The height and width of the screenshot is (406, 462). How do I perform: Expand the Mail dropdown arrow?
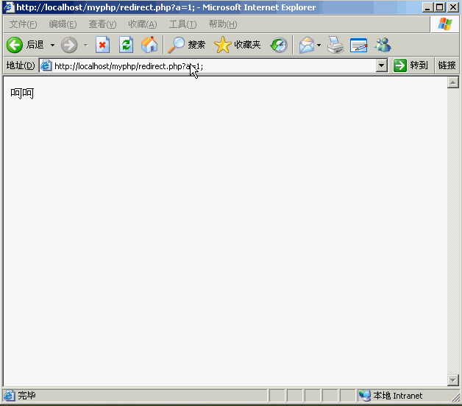tap(319, 45)
